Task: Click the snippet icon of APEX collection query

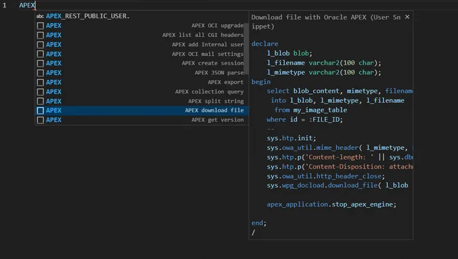Action: pyautogui.click(x=40, y=91)
